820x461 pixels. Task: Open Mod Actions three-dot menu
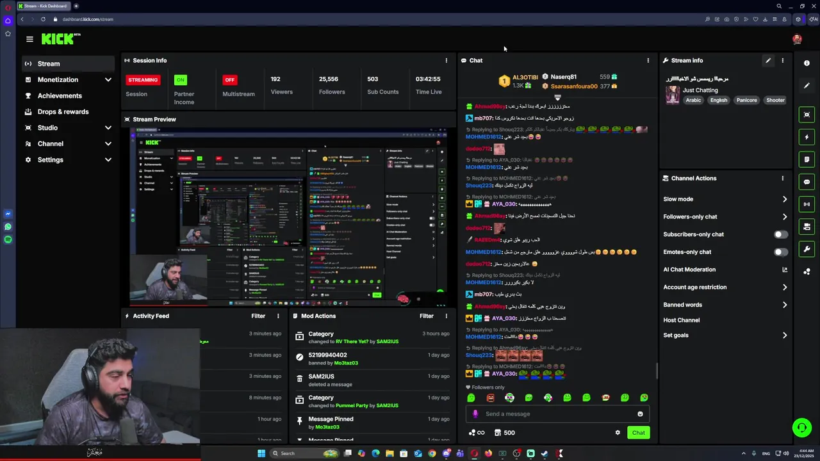[447, 316]
